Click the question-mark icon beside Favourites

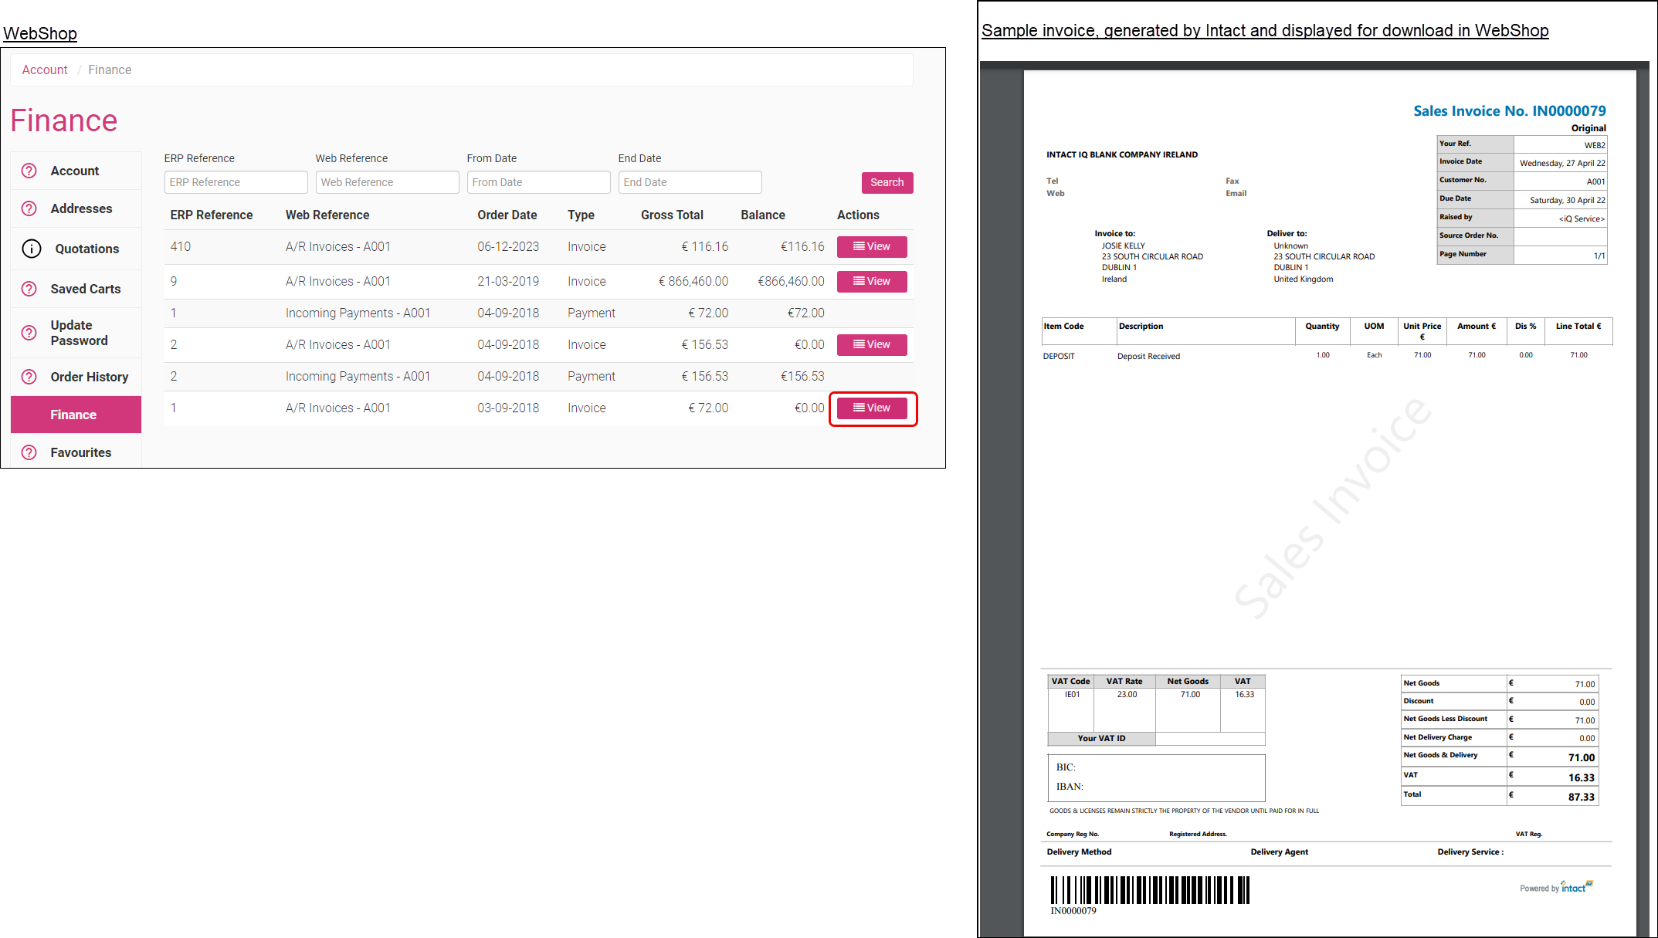[x=29, y=452]
